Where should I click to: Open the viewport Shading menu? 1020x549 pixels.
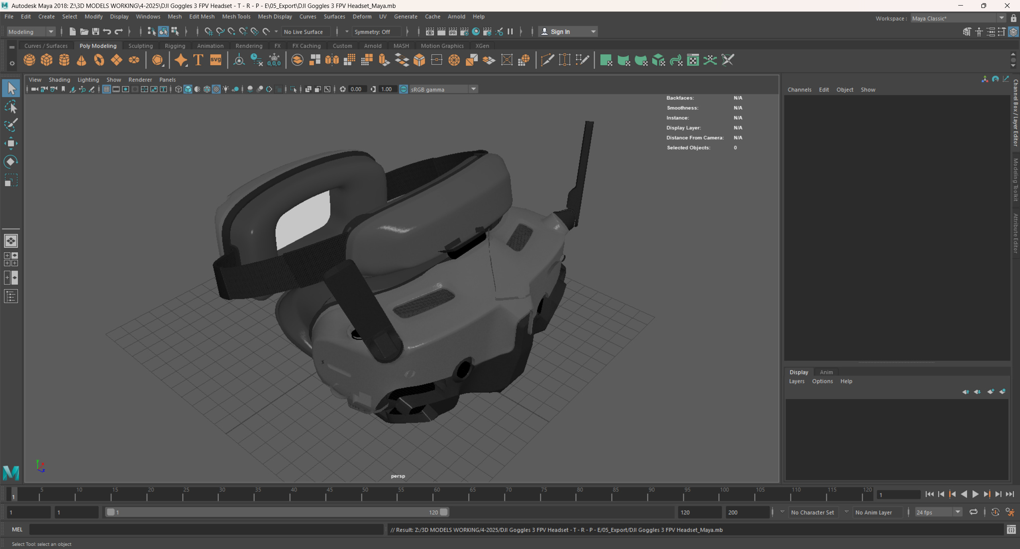pyautogui.click(x=59, y=80)
